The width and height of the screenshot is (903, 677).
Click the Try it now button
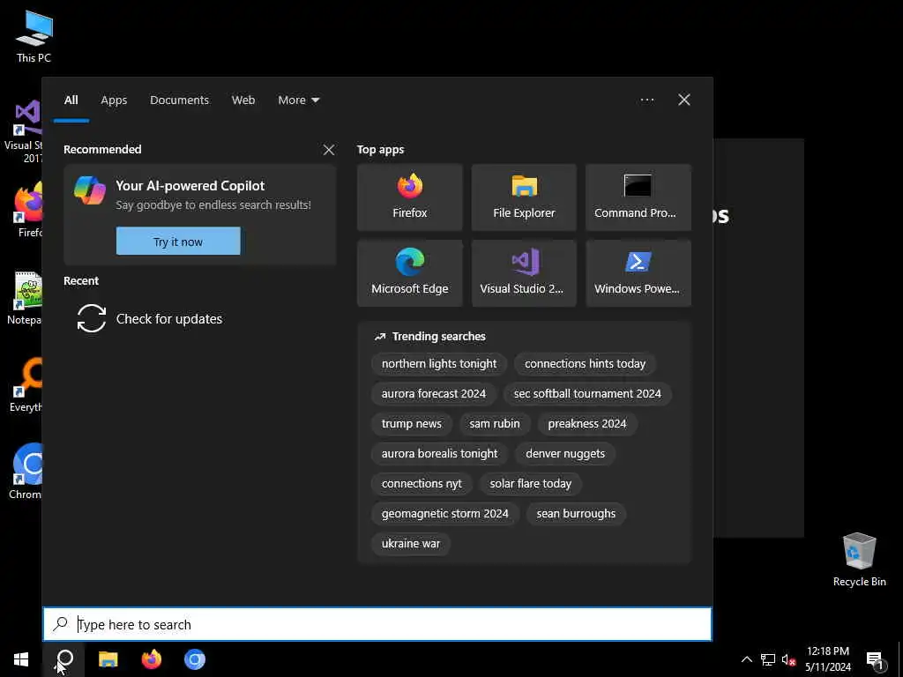point(178,242)
